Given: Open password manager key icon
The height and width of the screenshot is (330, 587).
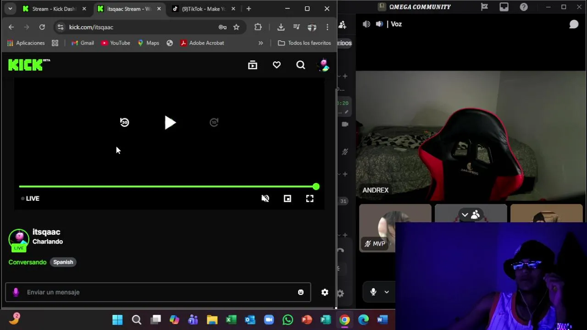Looking at the screenshot, I should 222,27.
